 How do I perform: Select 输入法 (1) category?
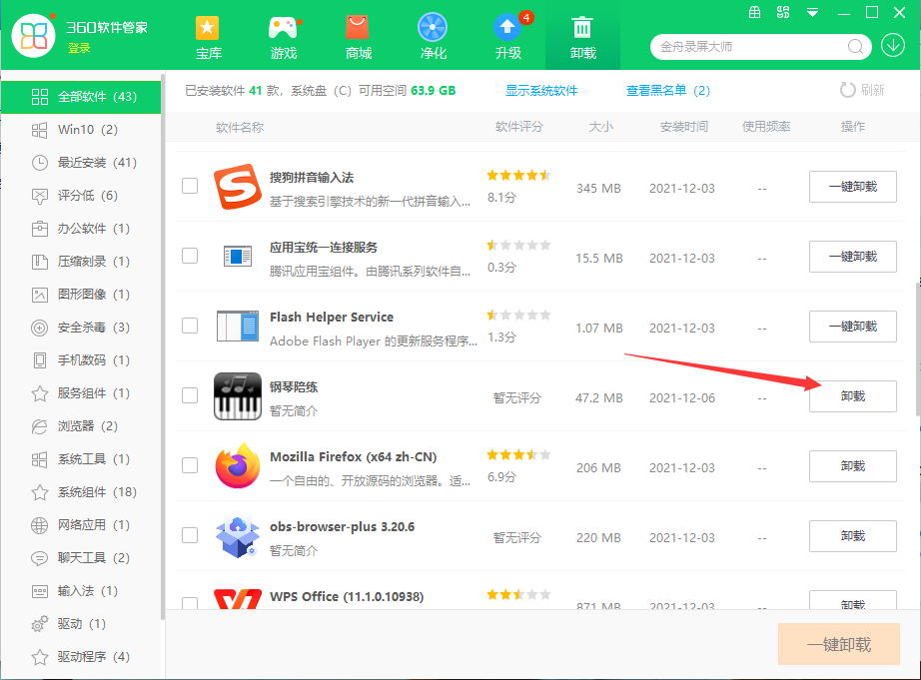coord(81,590)
